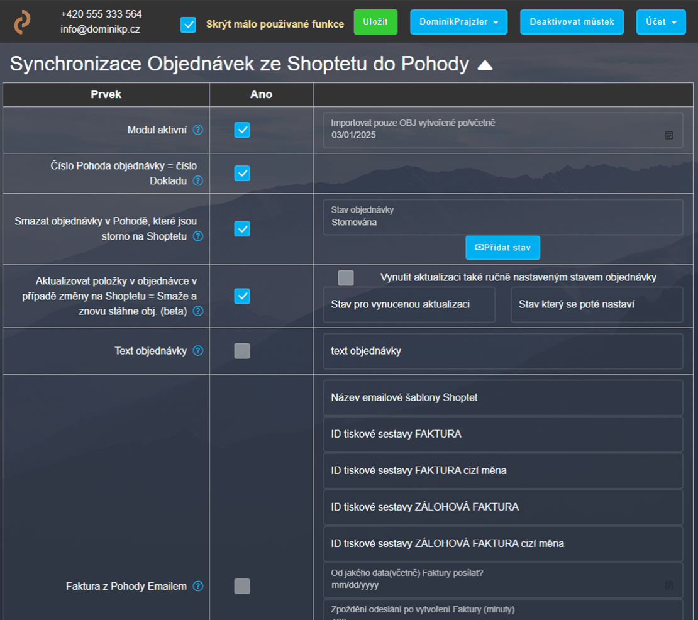This screenshot has width=698, height=620.
Task: Click the Faktura z Pohody Emailem label
Action: click(126, 586)
